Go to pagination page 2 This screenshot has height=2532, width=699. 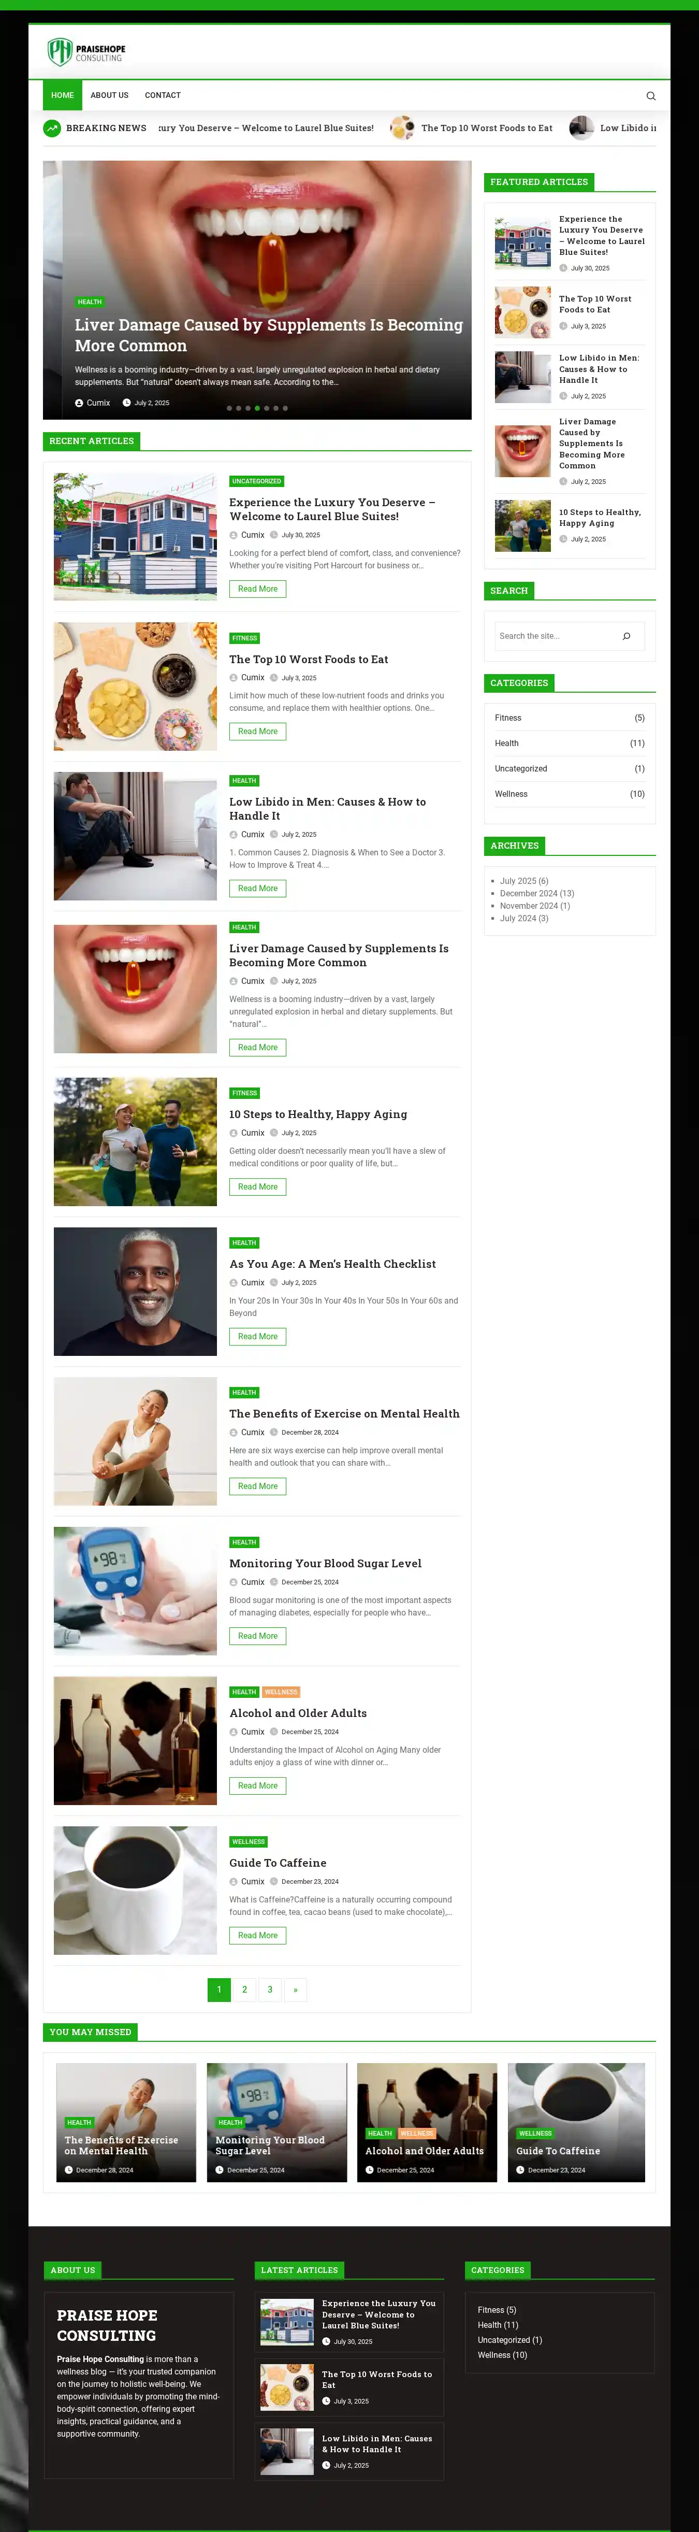(x=244, y=1990)
